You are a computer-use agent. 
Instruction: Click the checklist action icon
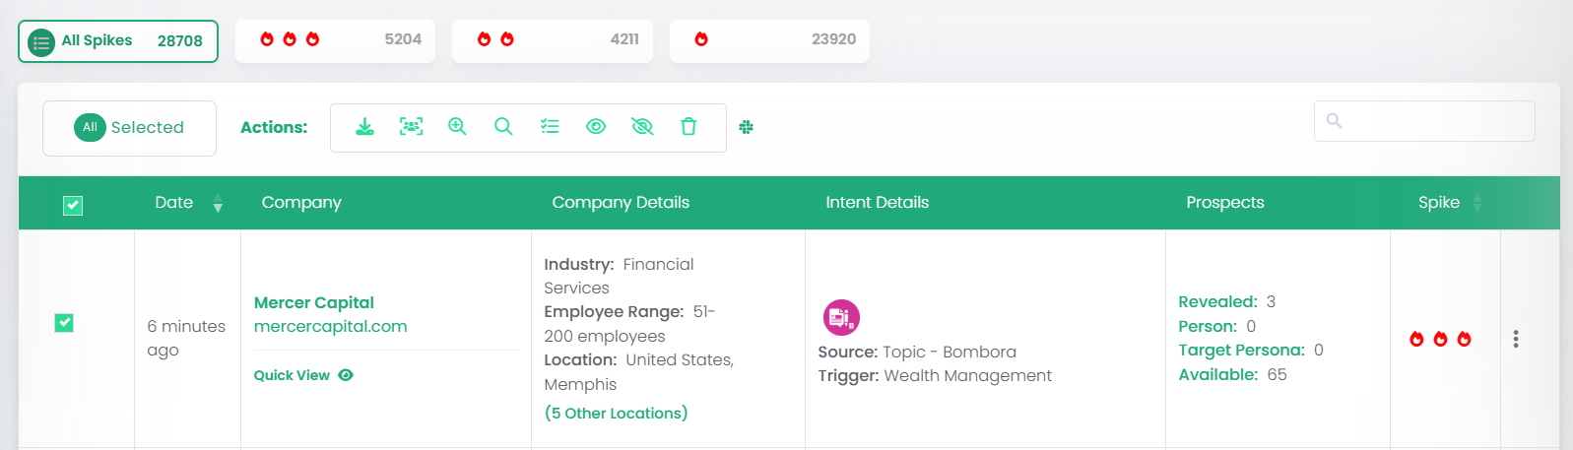tap(550, 127)
